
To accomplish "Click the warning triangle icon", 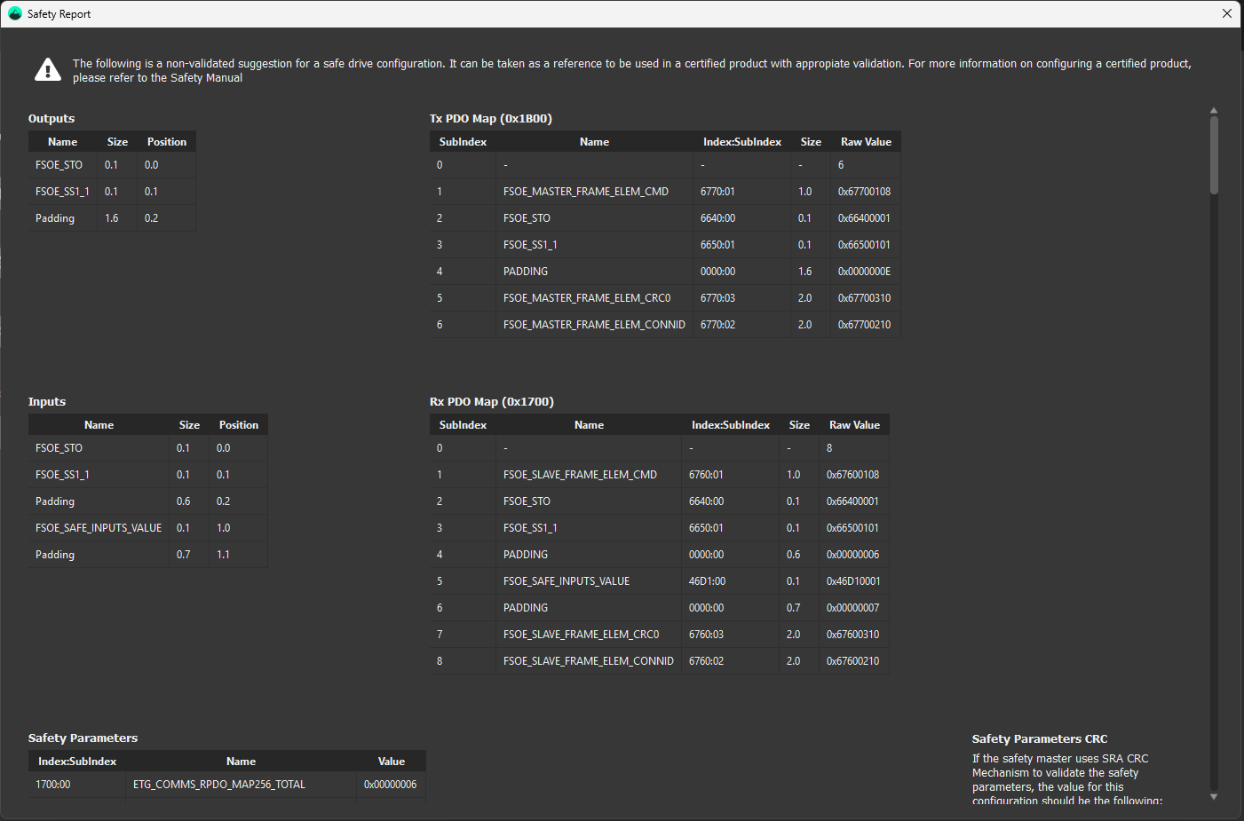I will pos(48,70).
